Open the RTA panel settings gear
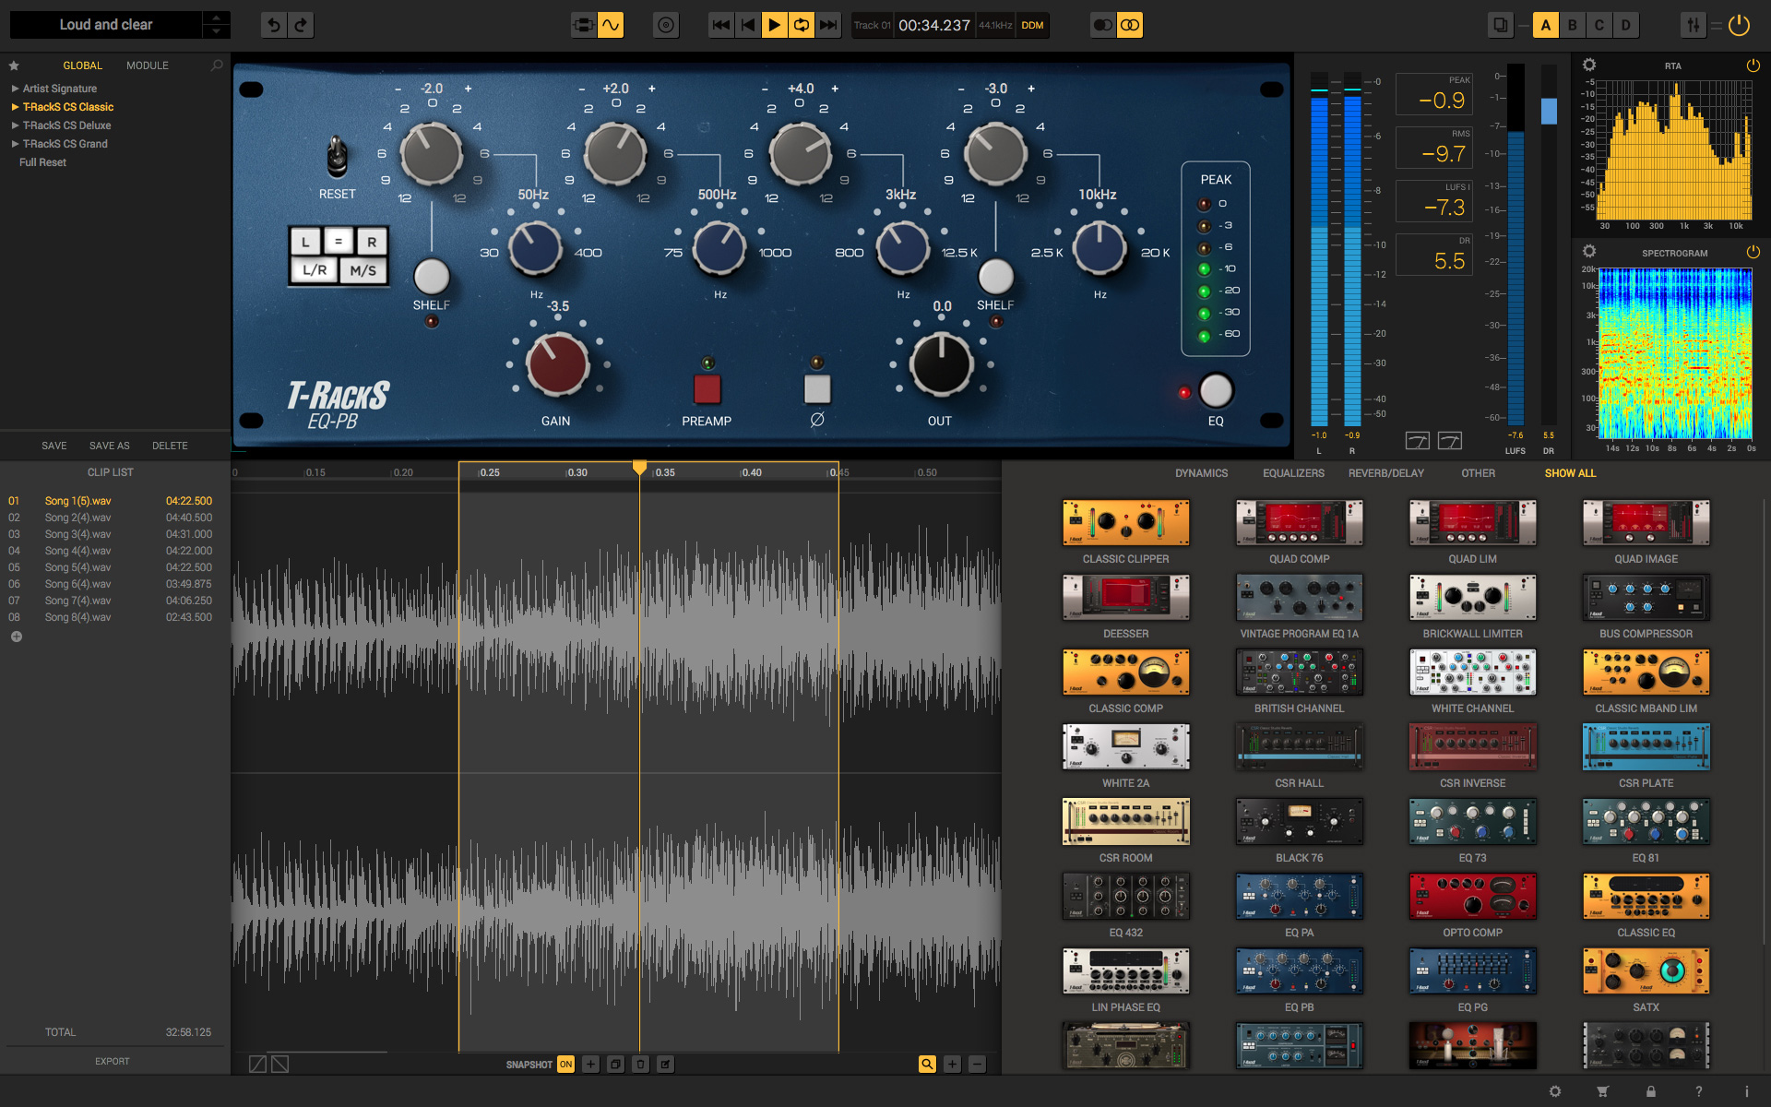This screenshot has height=1107, width=1771. tap(1589, 65)
